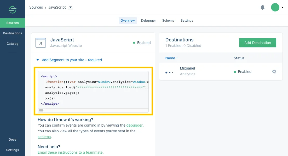Click the JS source icon
Screen dimensions: 288x156
pyautogui.click(x=41, y=43)
